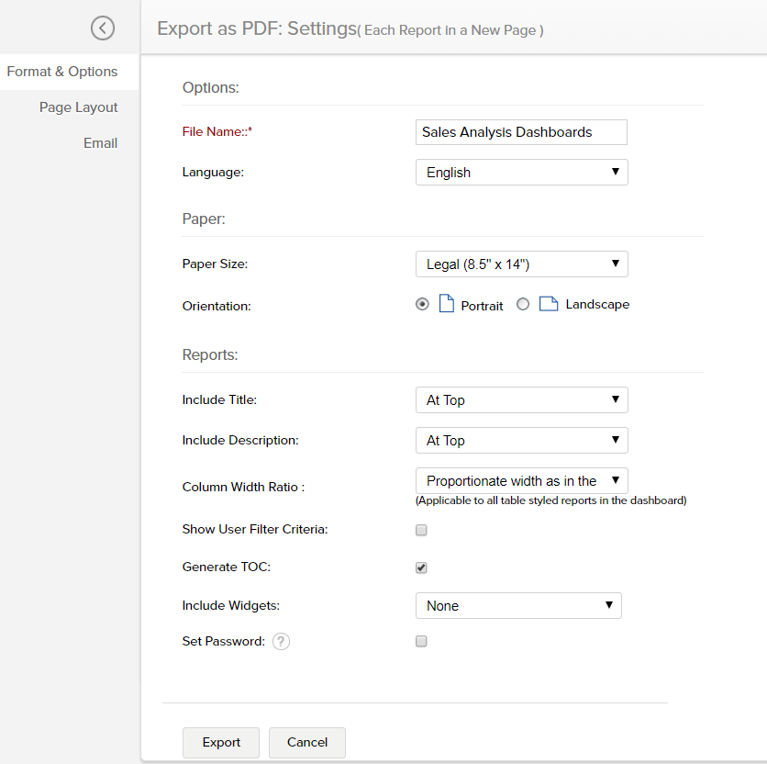767x764 pixels.
Task: Open the Include Widgets dropdown
Action: point(518,605)
